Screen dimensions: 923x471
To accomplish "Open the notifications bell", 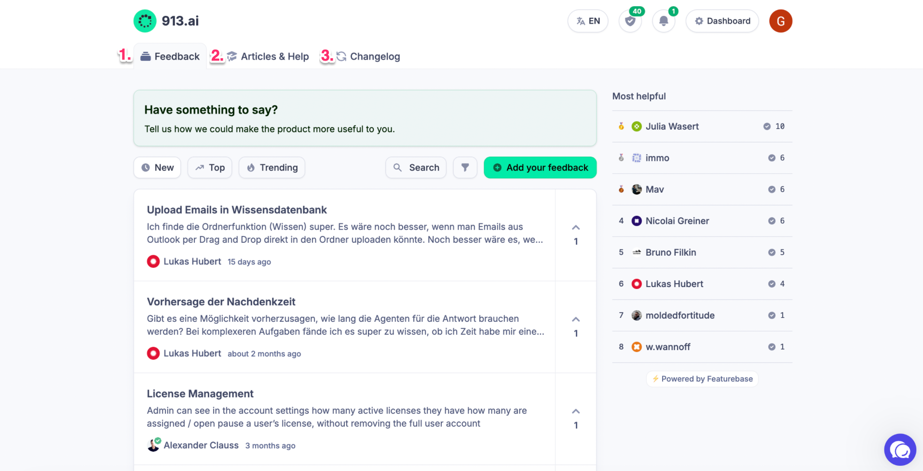I will (x=664, y=21).
